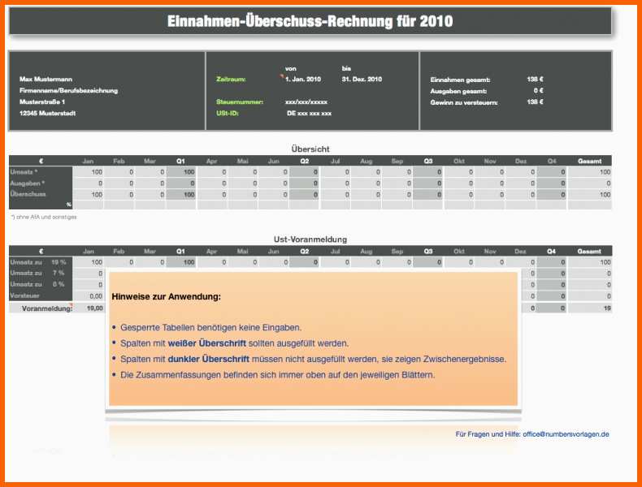Select the Einnahmen gesamt value 138 €

[536, 79]
